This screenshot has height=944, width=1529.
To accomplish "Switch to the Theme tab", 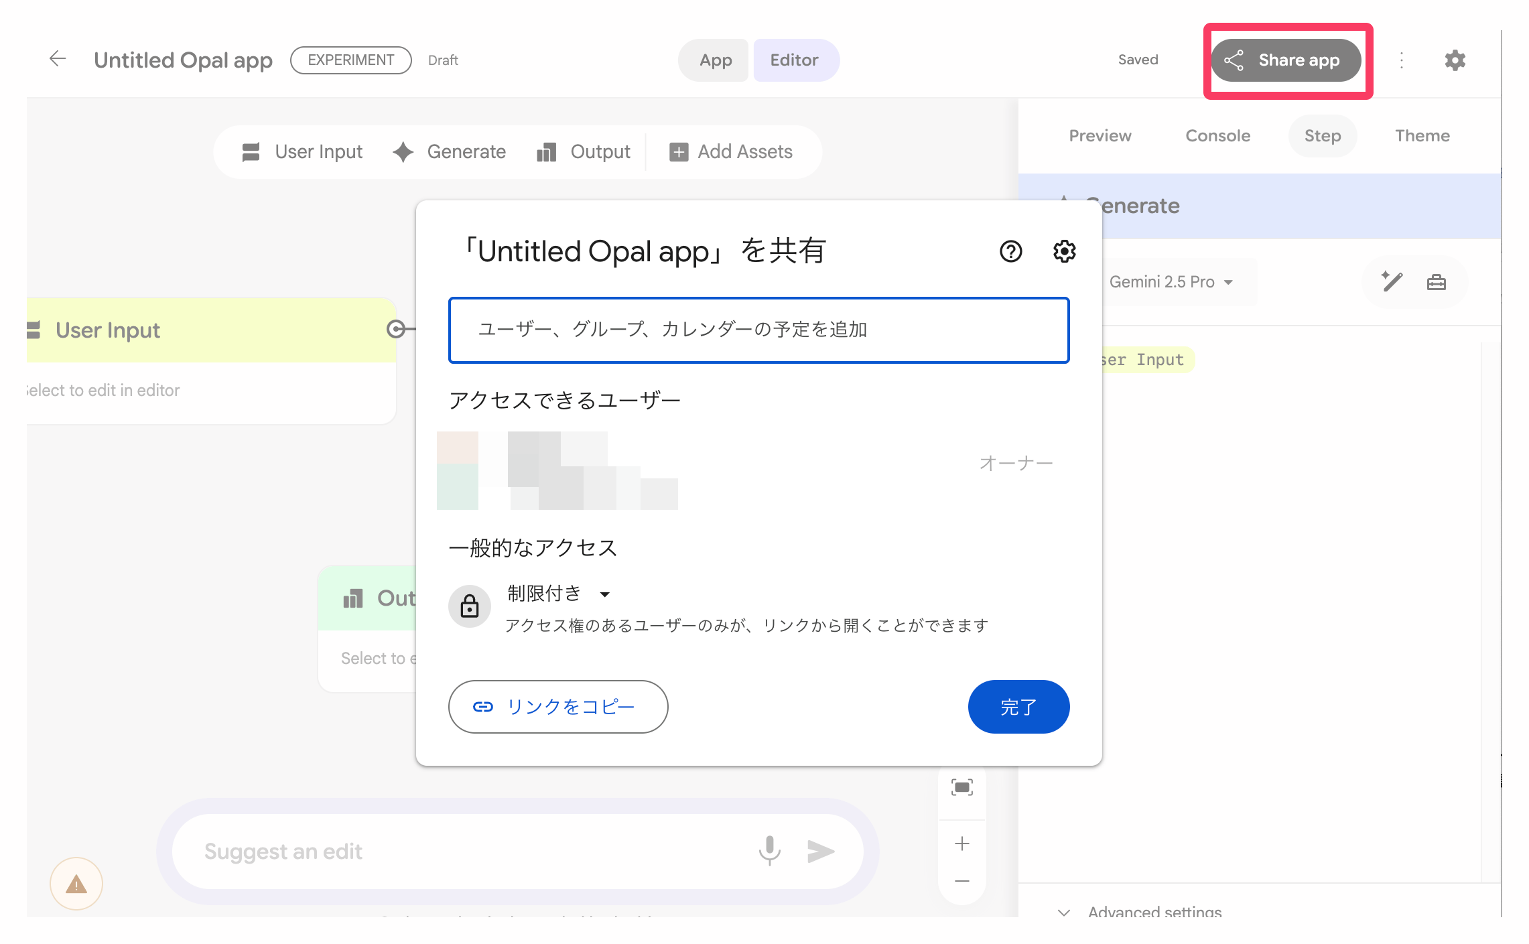I will point(1422,136).
